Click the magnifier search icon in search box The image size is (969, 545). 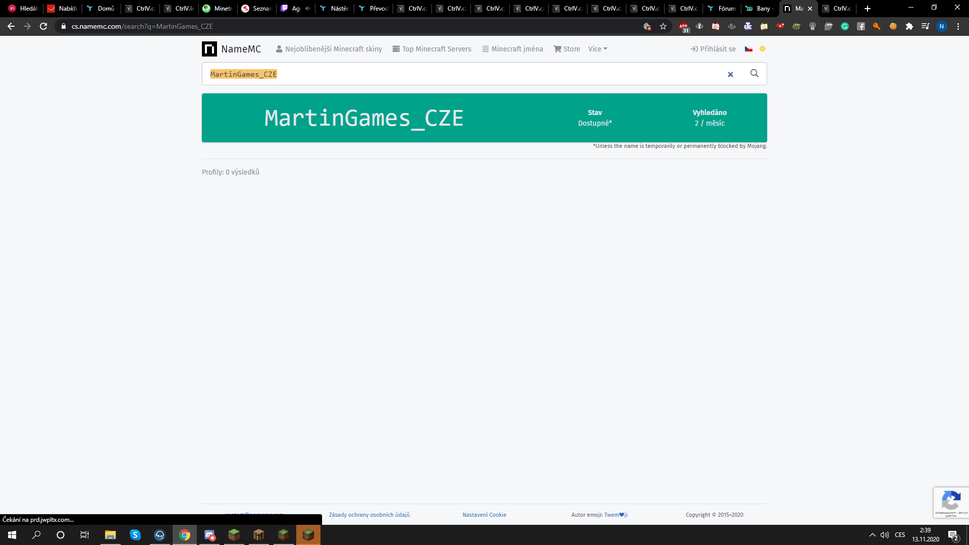point(754,74)
